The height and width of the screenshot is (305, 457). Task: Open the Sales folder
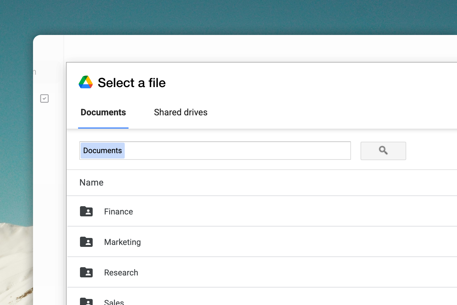click(x=114, y=302)
